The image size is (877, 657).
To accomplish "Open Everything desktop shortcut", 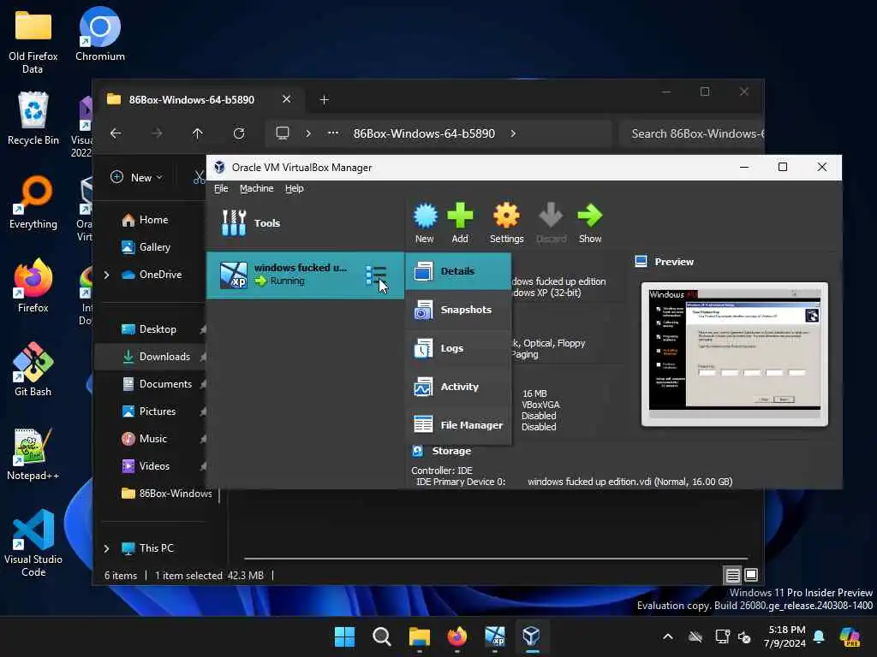I will pos(33,203).
